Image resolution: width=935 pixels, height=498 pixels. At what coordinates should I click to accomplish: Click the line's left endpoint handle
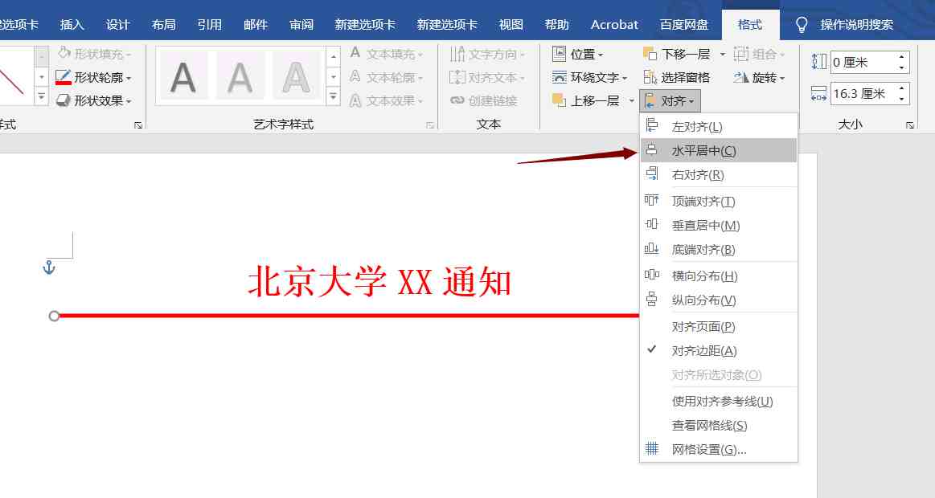click(x=54, y=316)
